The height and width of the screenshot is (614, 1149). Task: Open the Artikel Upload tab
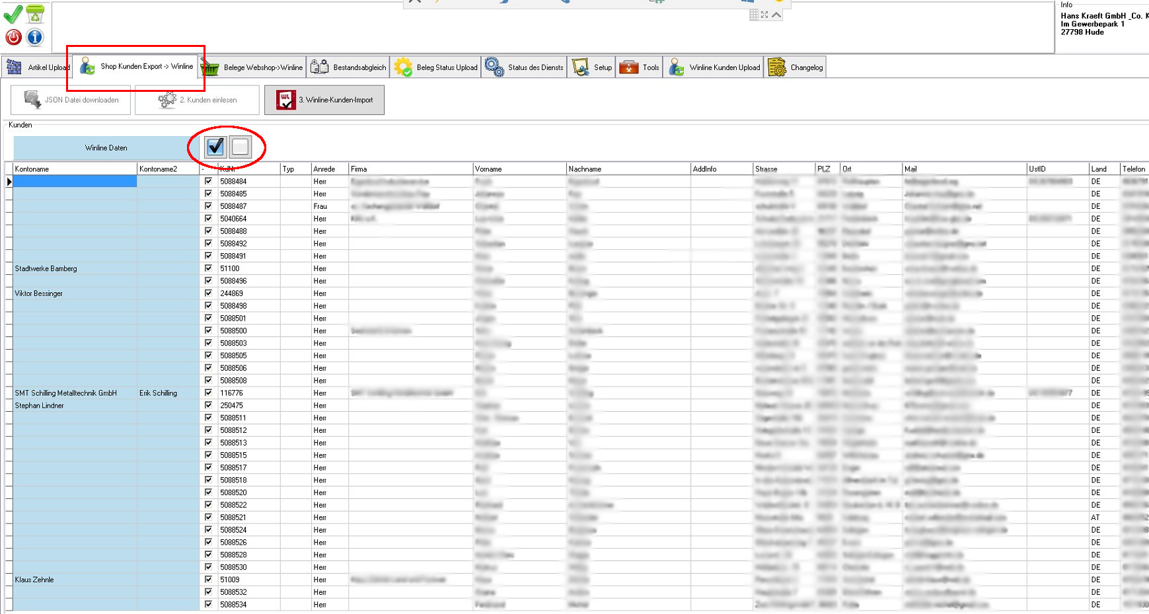coord(37,67)
